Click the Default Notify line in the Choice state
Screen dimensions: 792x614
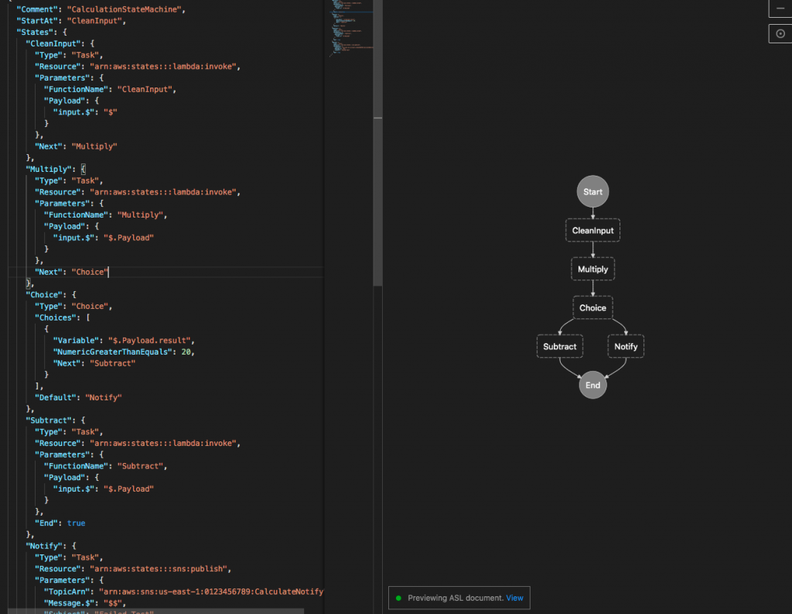(x=77, y=397)
